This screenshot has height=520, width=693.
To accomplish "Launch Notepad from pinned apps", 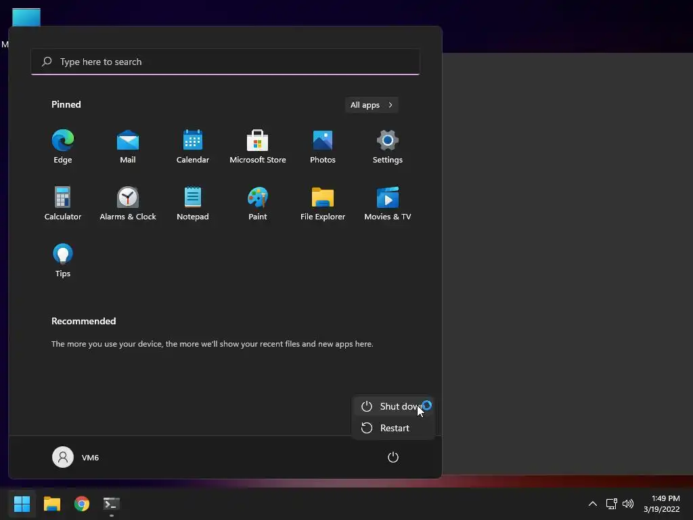I will coord(193,203).
